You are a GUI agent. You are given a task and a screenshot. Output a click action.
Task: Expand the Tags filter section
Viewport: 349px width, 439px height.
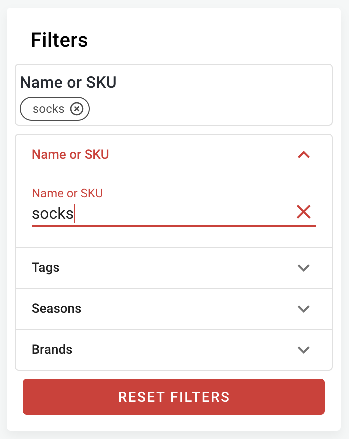click(x=173, y=268)
